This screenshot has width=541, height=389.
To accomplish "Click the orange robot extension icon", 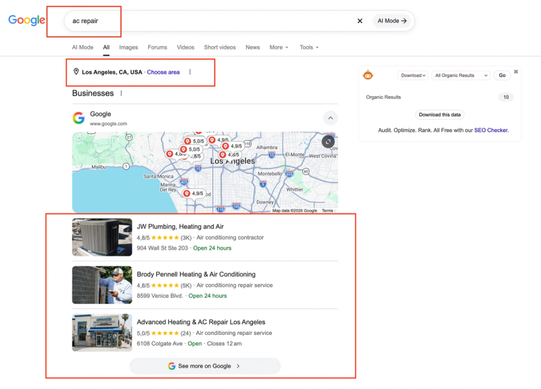I will pyautogui.click(x=368, y=74).
